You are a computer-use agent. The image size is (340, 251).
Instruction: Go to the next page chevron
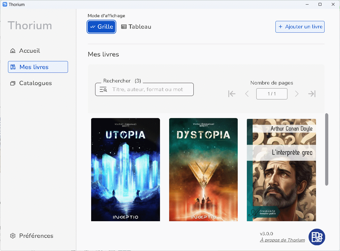point(297,94)
